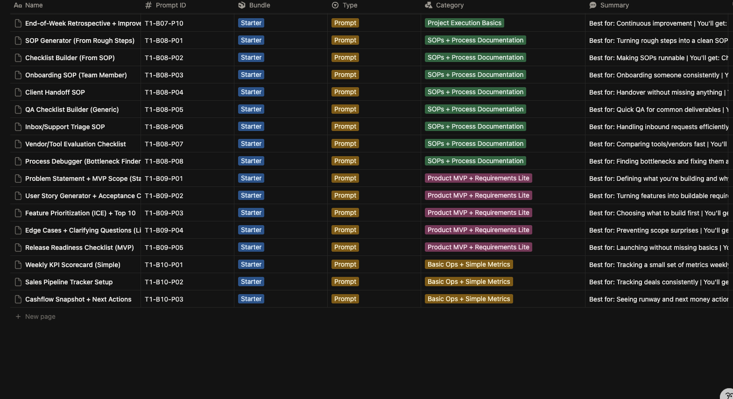The width and height of the screenshot is (733, 399).
Task: Open the Weekly KPI Scorecard (Simple) page
Action: (73, 265)
